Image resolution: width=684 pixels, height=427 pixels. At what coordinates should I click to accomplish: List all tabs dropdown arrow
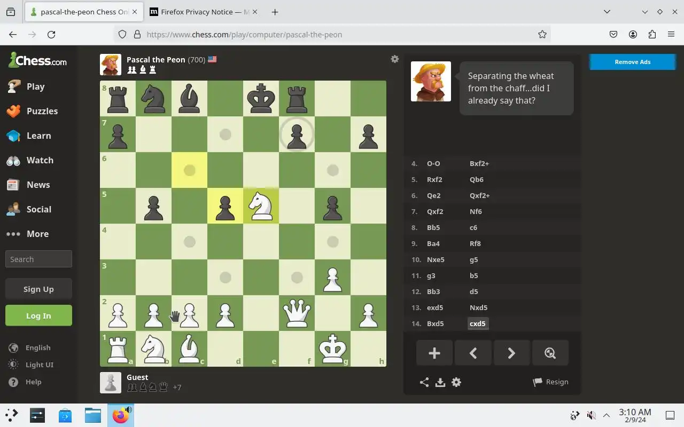coord(607,12)
